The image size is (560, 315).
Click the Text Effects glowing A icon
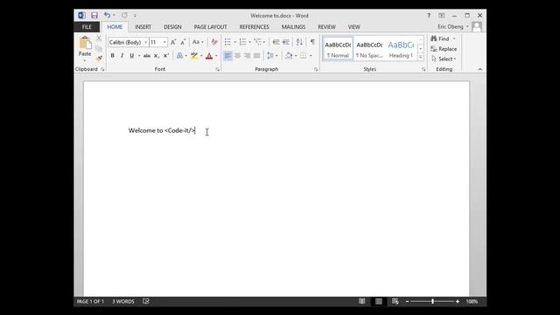coord(179,56)
